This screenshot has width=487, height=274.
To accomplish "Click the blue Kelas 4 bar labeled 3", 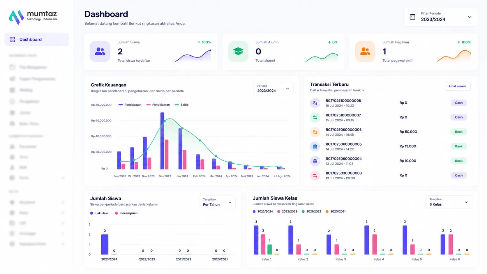I will tap(367, 240).
